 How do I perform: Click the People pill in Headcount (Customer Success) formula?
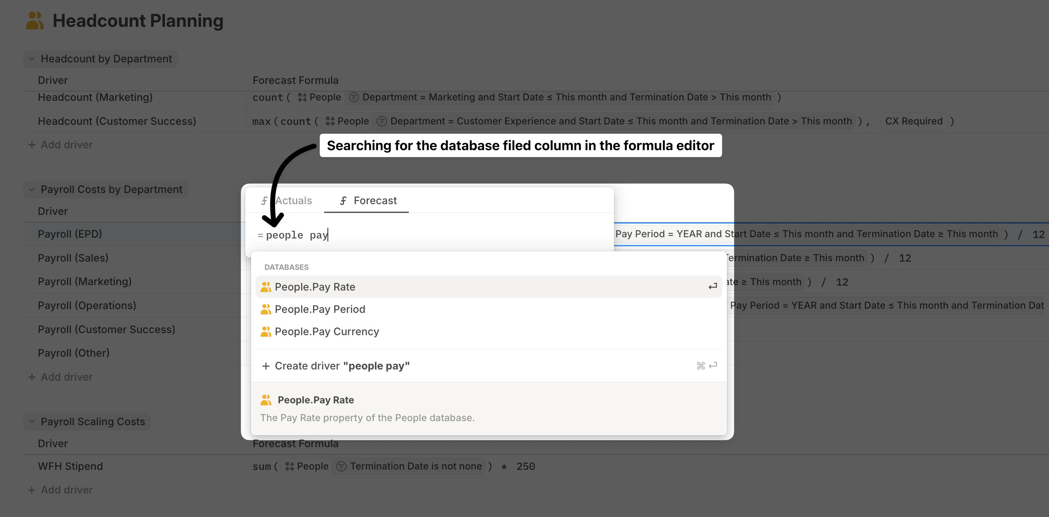click(x=347, y=121)
